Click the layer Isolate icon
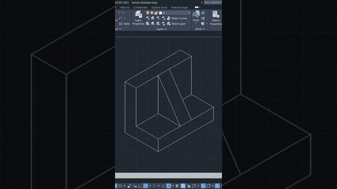Image resolution: width=337 pixels, height=189 pixels. (x=153, y=18)
